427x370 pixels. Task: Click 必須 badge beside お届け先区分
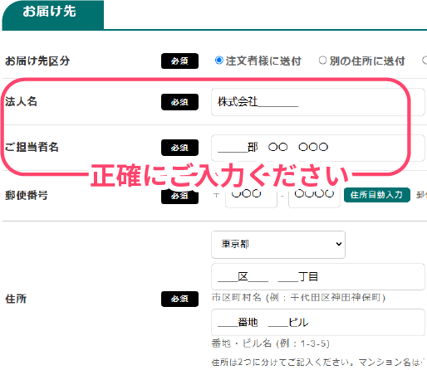[x=179, y=61]
